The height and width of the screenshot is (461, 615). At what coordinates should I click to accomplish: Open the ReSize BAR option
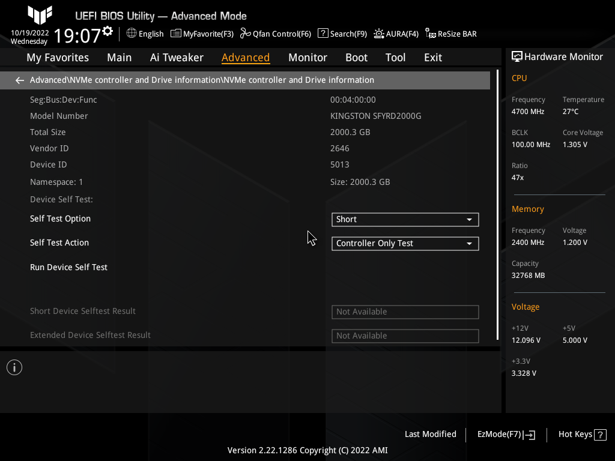click(x=431, y=34)
